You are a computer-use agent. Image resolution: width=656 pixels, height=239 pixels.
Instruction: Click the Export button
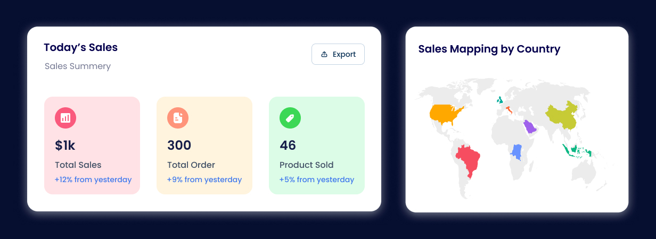click(338, 54)
